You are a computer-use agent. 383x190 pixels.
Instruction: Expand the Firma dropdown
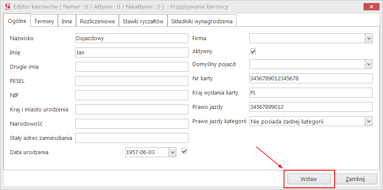tap(369, 38)
